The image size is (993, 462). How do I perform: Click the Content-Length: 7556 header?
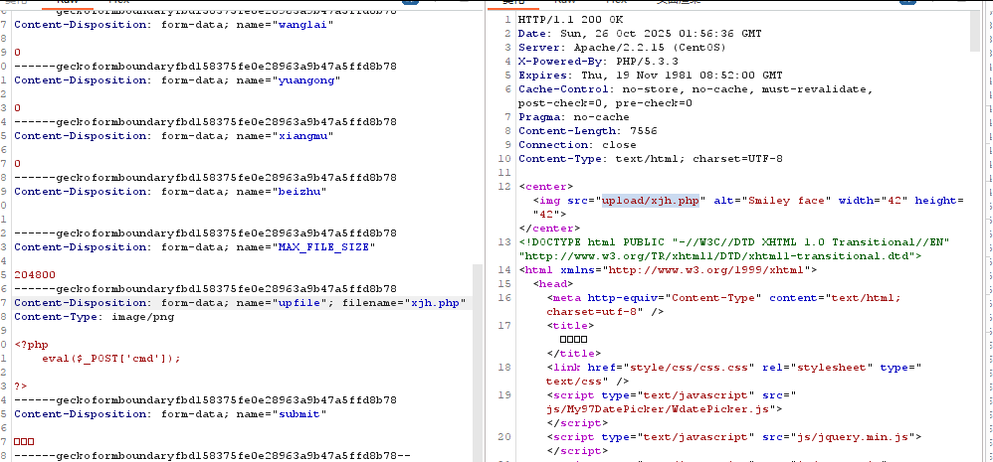coord(588,131)
